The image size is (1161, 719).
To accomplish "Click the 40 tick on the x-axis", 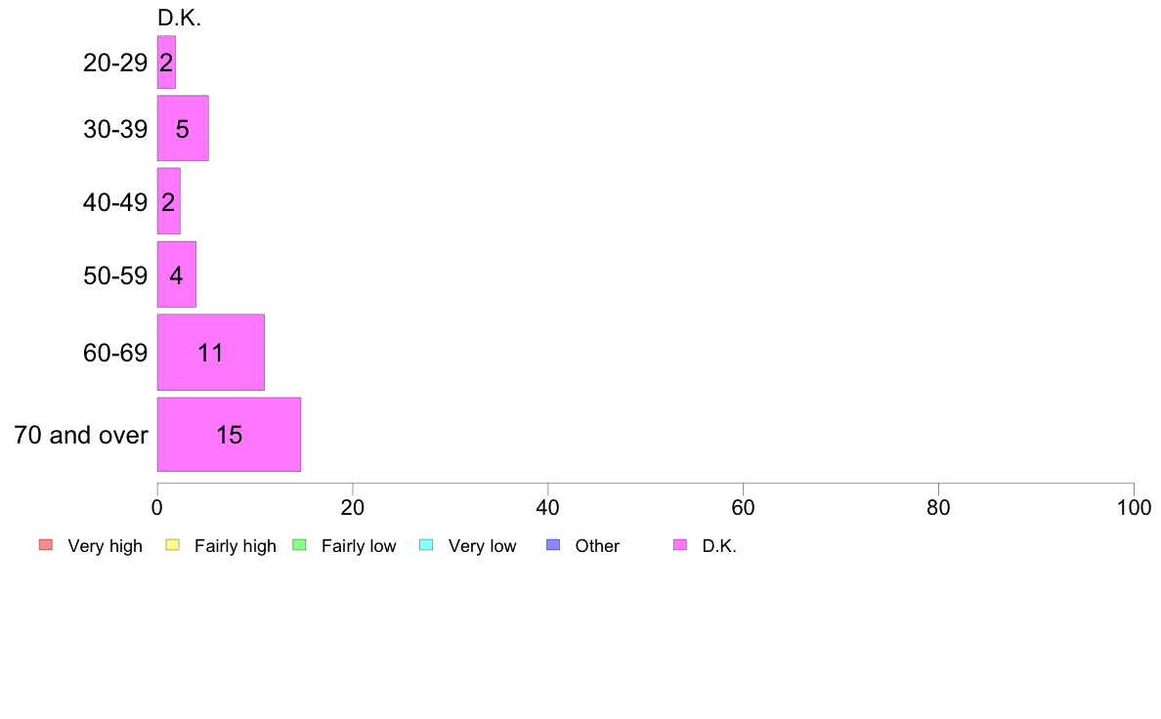I will pyautogui.click(x=548, y=508).
